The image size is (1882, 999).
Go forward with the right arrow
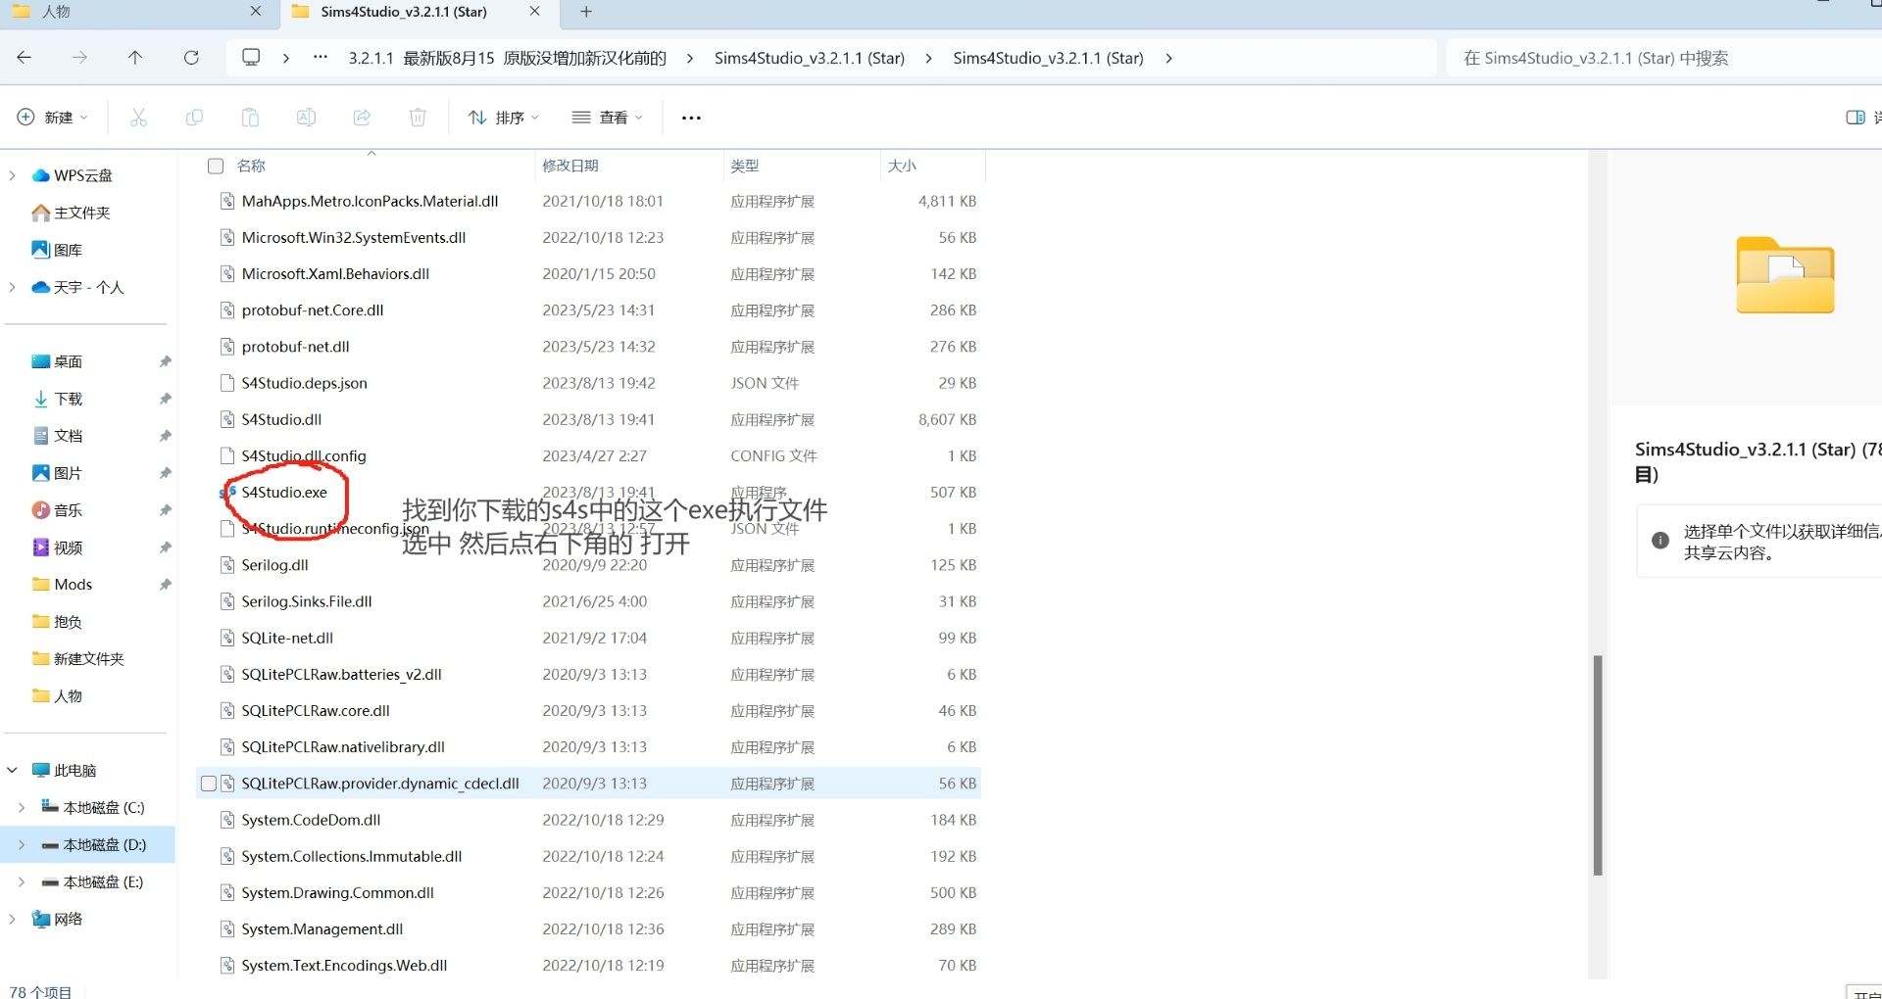(79, 58)
